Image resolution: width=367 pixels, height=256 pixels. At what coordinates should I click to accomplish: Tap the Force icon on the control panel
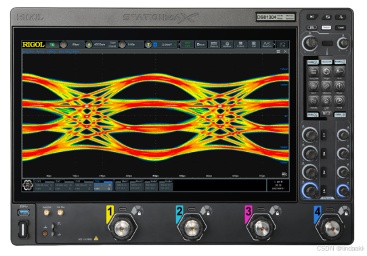[x=339, y=101]
